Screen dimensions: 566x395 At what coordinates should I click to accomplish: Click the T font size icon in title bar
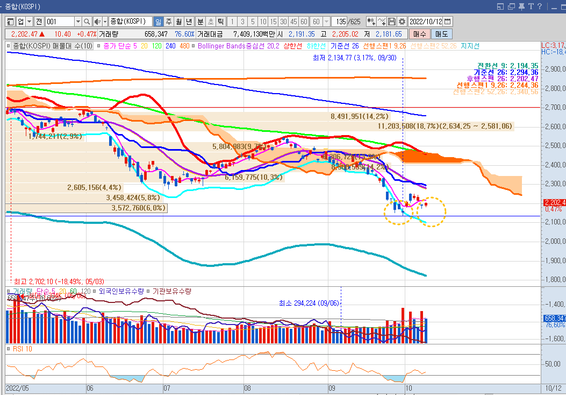click(531, 6)
